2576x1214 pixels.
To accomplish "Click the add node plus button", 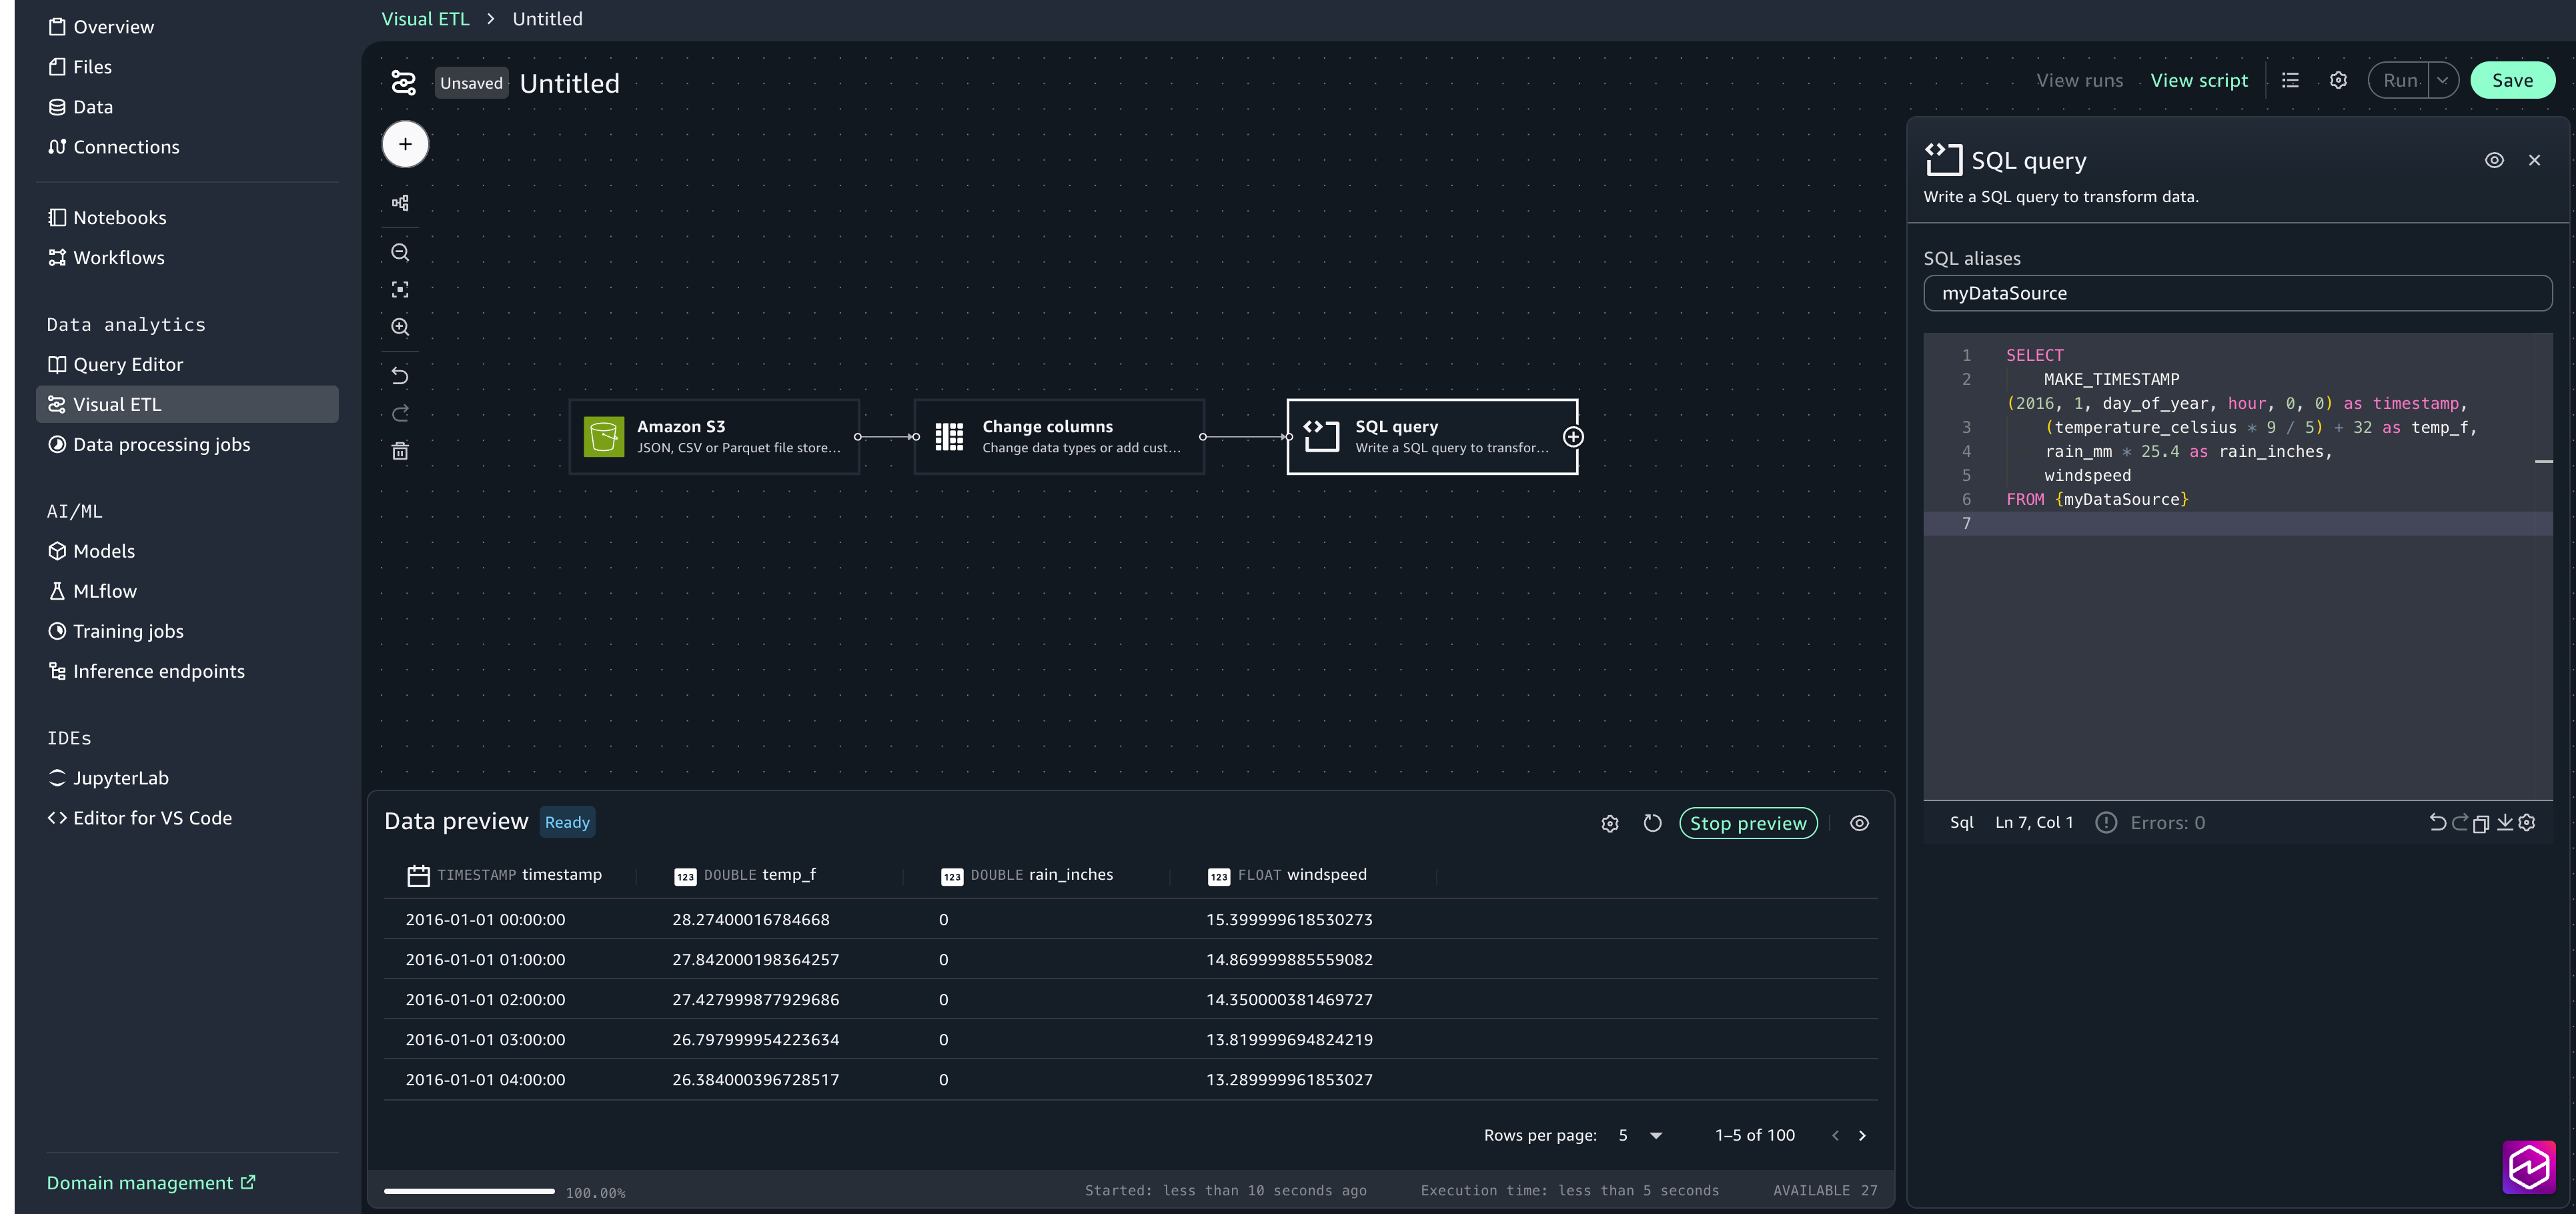I will click(x=405, y=144).
